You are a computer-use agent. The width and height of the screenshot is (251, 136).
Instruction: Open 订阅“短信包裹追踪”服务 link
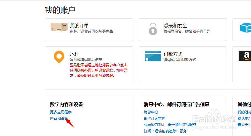[165, 131]
